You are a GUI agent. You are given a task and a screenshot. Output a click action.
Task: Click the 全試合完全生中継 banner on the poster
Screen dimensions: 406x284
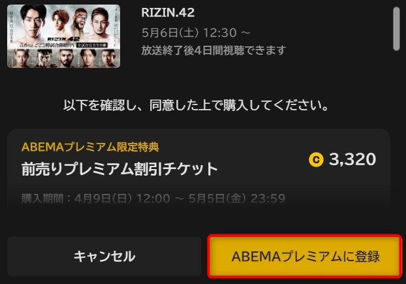(x=92, y=45)
